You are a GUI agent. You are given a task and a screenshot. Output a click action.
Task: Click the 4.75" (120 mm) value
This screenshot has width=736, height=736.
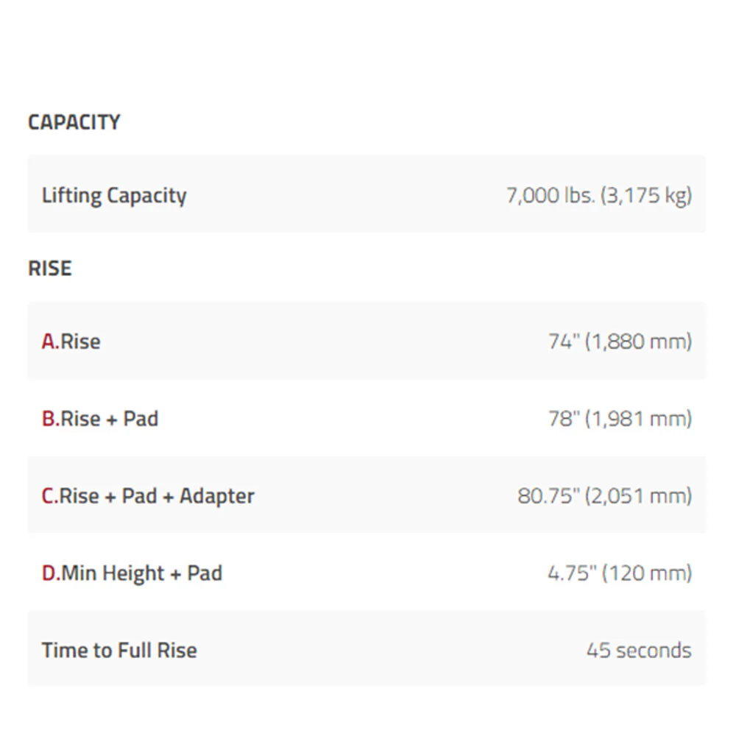tap(620, 573)
